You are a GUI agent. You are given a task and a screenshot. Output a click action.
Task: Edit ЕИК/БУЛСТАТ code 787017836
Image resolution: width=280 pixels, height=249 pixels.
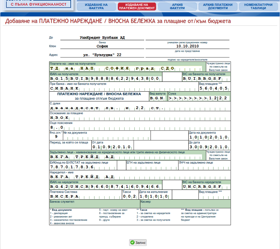[83, 167]
